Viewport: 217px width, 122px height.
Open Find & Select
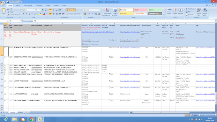pos(205,12)
